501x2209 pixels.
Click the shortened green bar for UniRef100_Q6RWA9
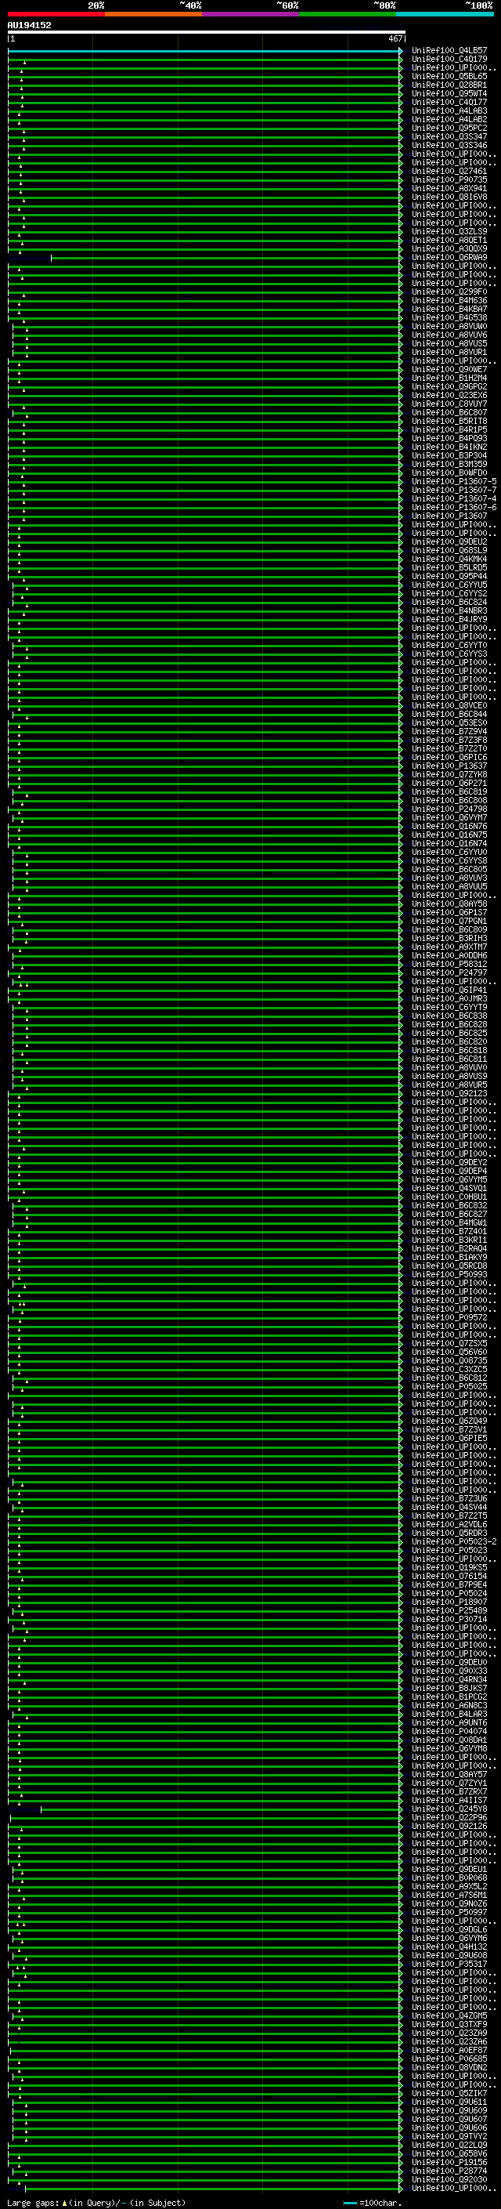coord(226,258)
